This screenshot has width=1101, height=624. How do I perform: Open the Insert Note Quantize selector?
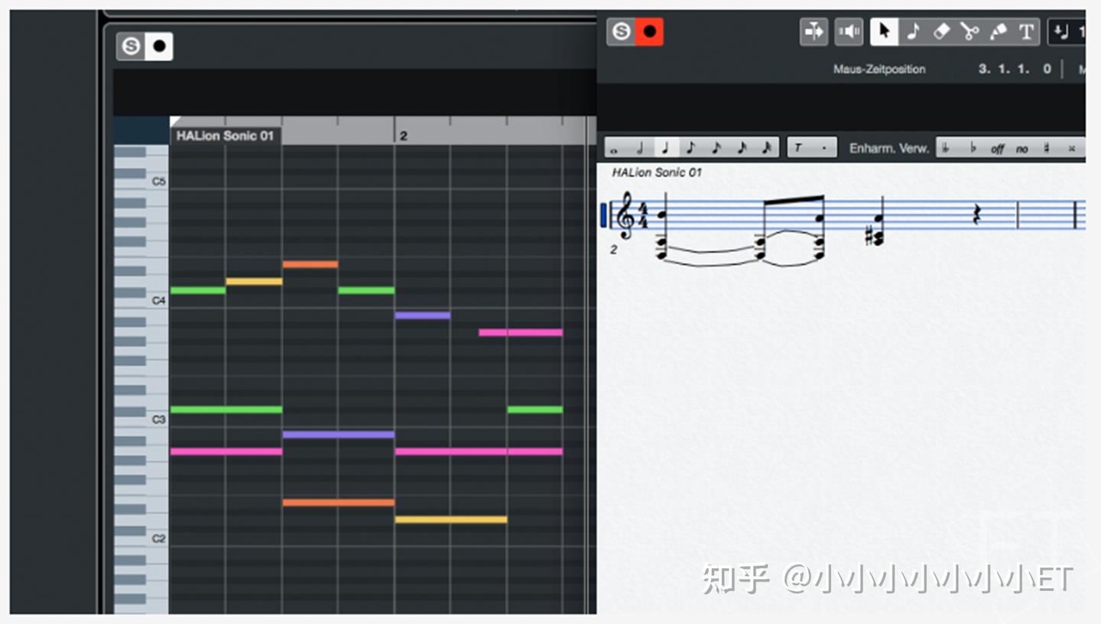click(1063, 31)
